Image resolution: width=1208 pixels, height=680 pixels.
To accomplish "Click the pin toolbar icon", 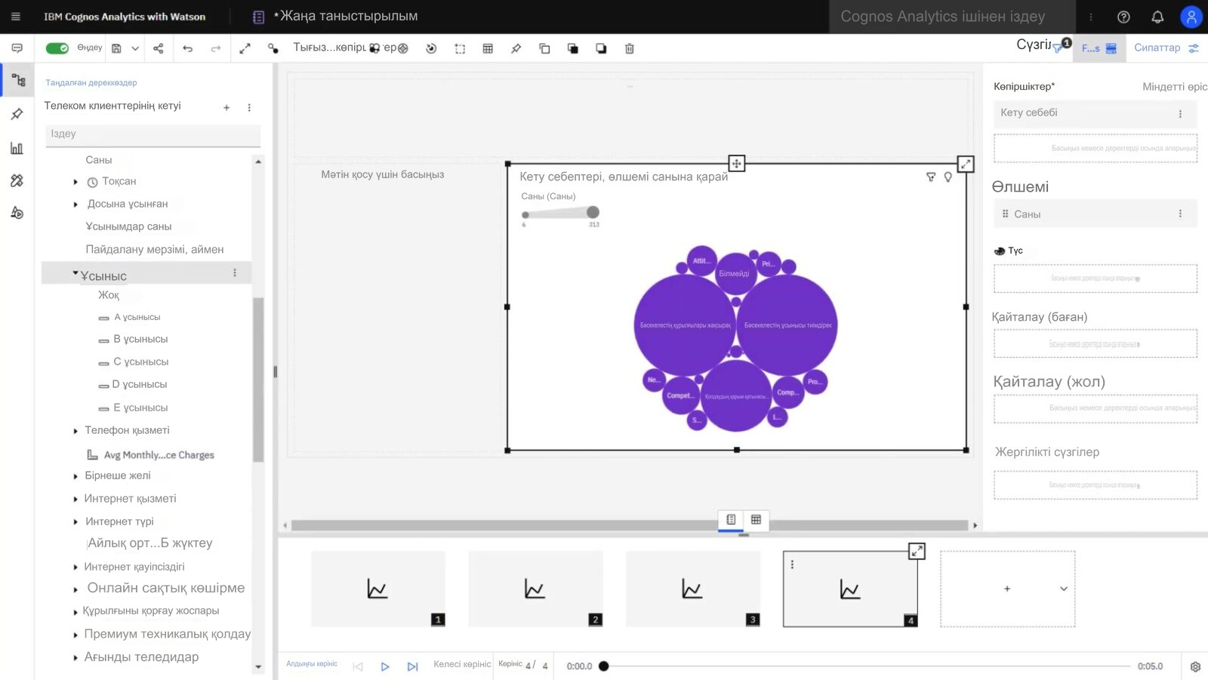I will (x=516, y=48).
